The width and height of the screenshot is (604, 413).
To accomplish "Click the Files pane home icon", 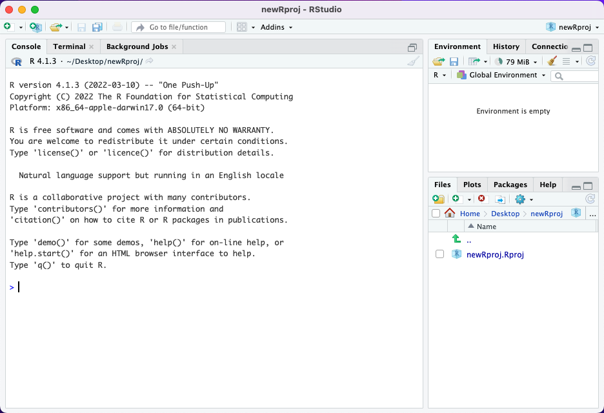I will 450,214.
